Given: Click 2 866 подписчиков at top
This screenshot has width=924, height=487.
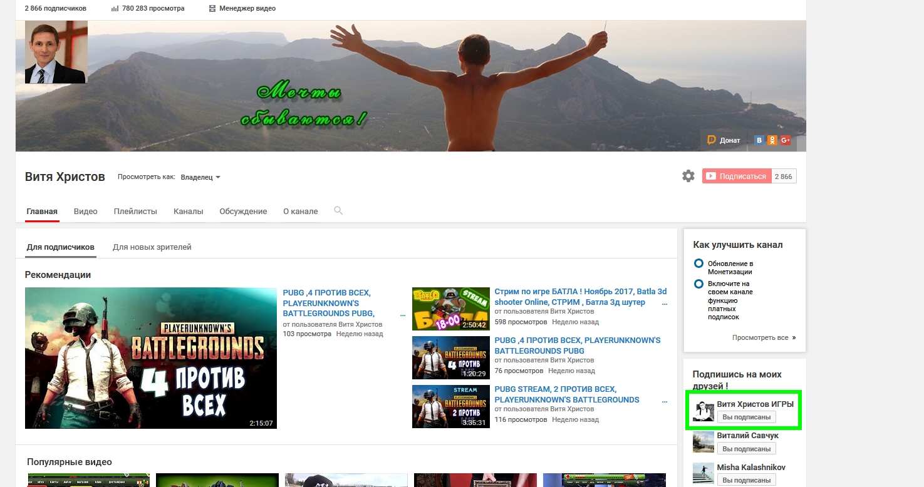Looking at the screenshot, I should click(56, 9).
